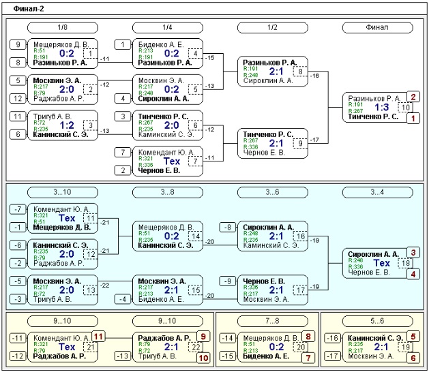Click red place badge 6 next to Москвин Э. А.
The width and height of the screenshot is (429, 372).
click(x=413, y=358)
